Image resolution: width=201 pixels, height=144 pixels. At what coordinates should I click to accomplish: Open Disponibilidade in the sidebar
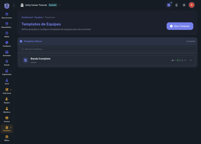point(7,25)
